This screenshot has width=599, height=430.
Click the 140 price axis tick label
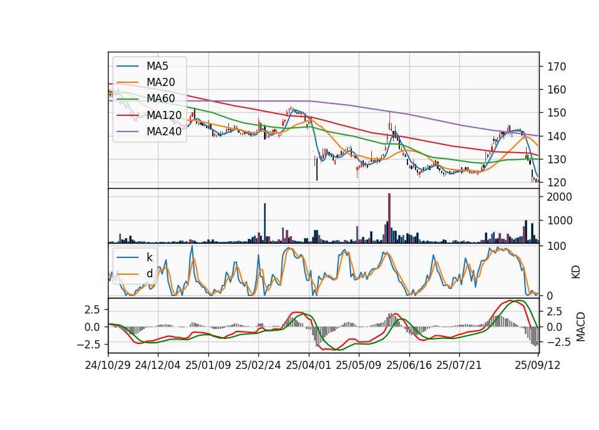557,136
